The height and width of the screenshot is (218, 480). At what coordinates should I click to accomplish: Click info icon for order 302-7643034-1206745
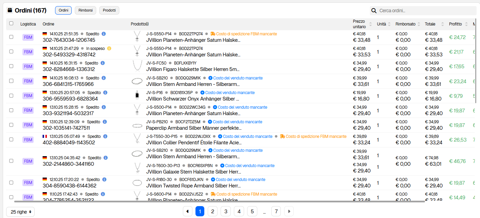coord(104,34)
